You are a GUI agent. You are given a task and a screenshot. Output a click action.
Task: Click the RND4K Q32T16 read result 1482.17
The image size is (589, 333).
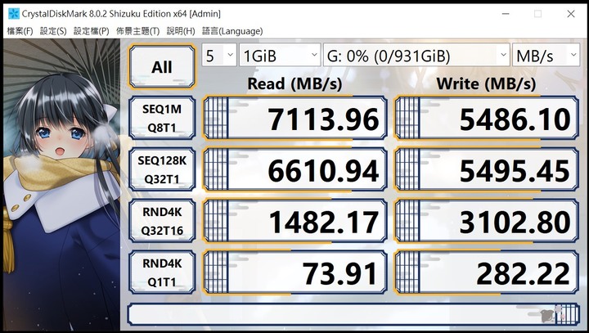[x=294, y=221]
